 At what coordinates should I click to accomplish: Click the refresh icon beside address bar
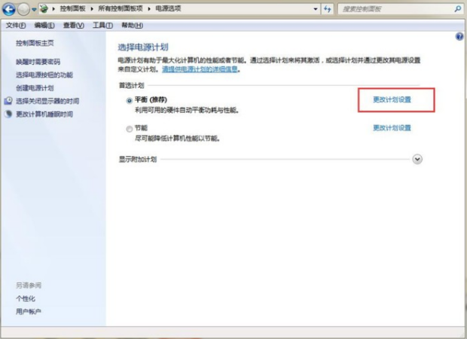click(328, 9)
